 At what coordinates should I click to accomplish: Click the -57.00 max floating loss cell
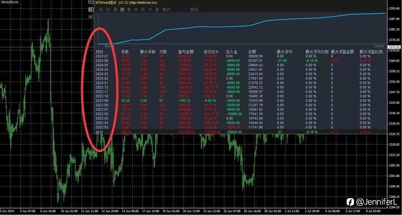click(x=281, y=60)
